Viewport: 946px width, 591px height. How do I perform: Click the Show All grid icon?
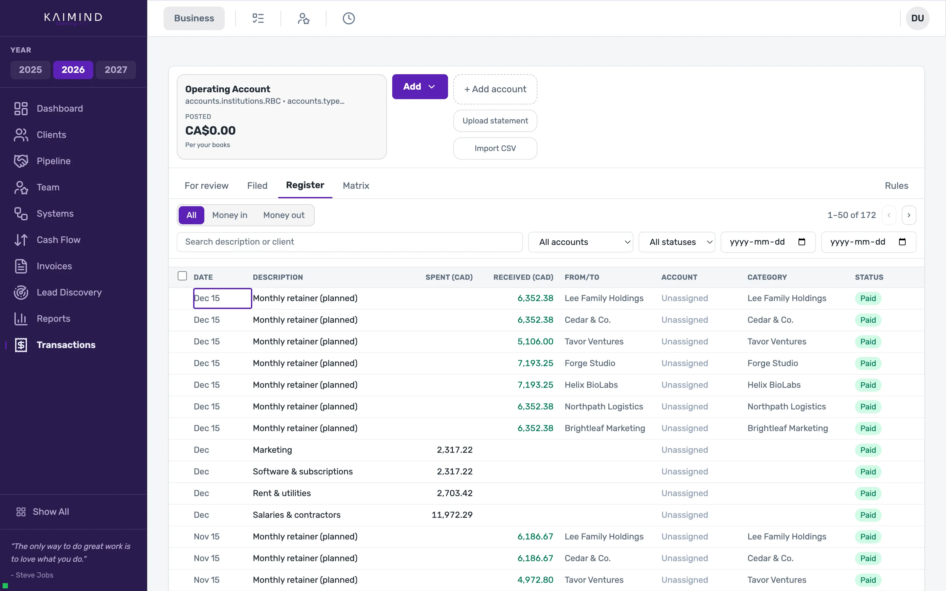pyautogui.click(x=21, y=512)
